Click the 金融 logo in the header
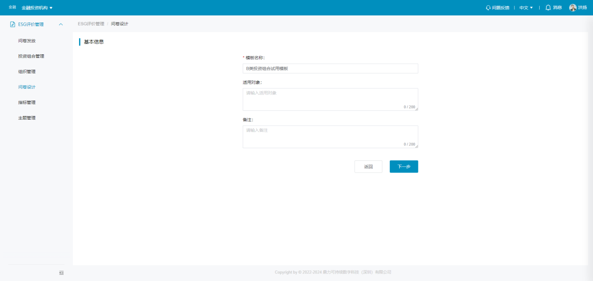The height and width of the screenshot is (281, 593). pyautogui.click(x=12, y=7)
